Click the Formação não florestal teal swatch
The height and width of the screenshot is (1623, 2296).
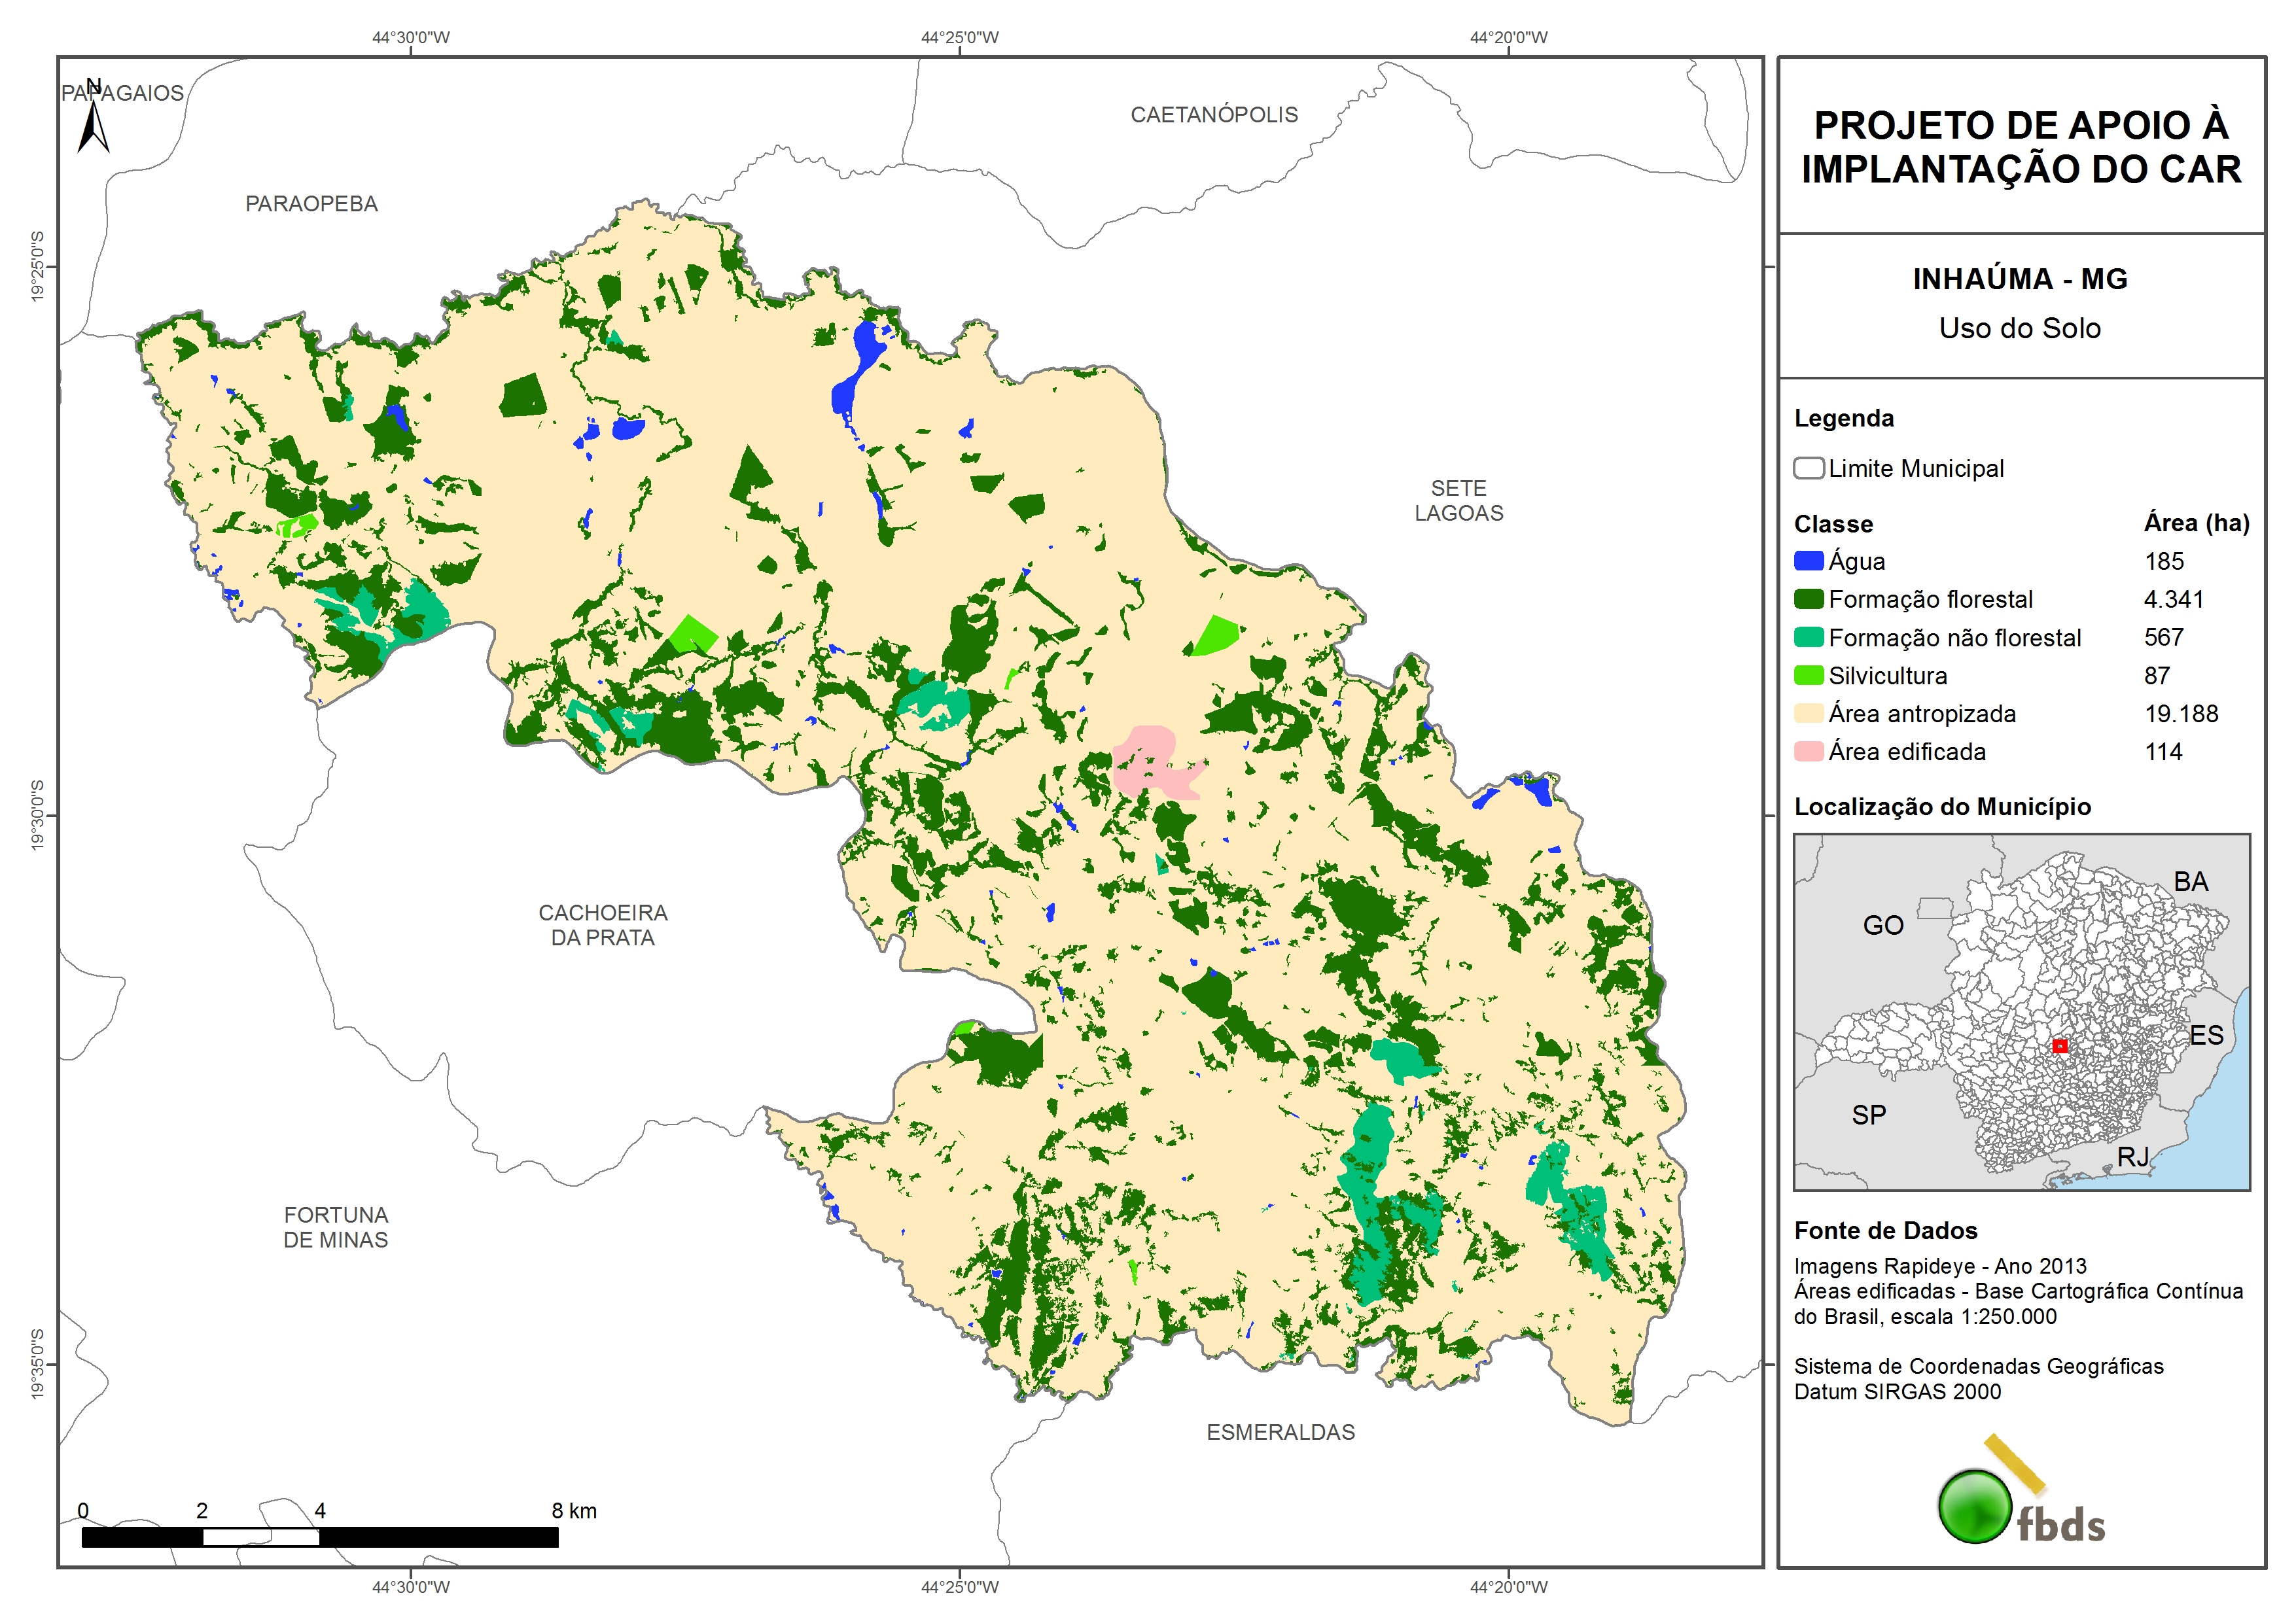coord(1808,637)
